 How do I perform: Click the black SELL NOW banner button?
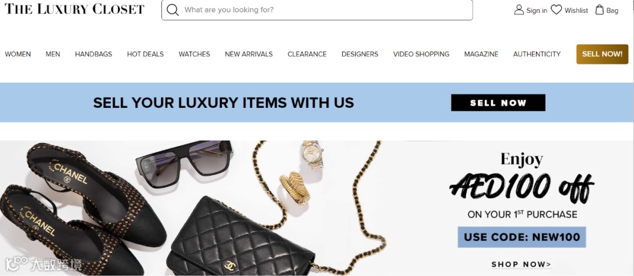[x=498, y=103]
